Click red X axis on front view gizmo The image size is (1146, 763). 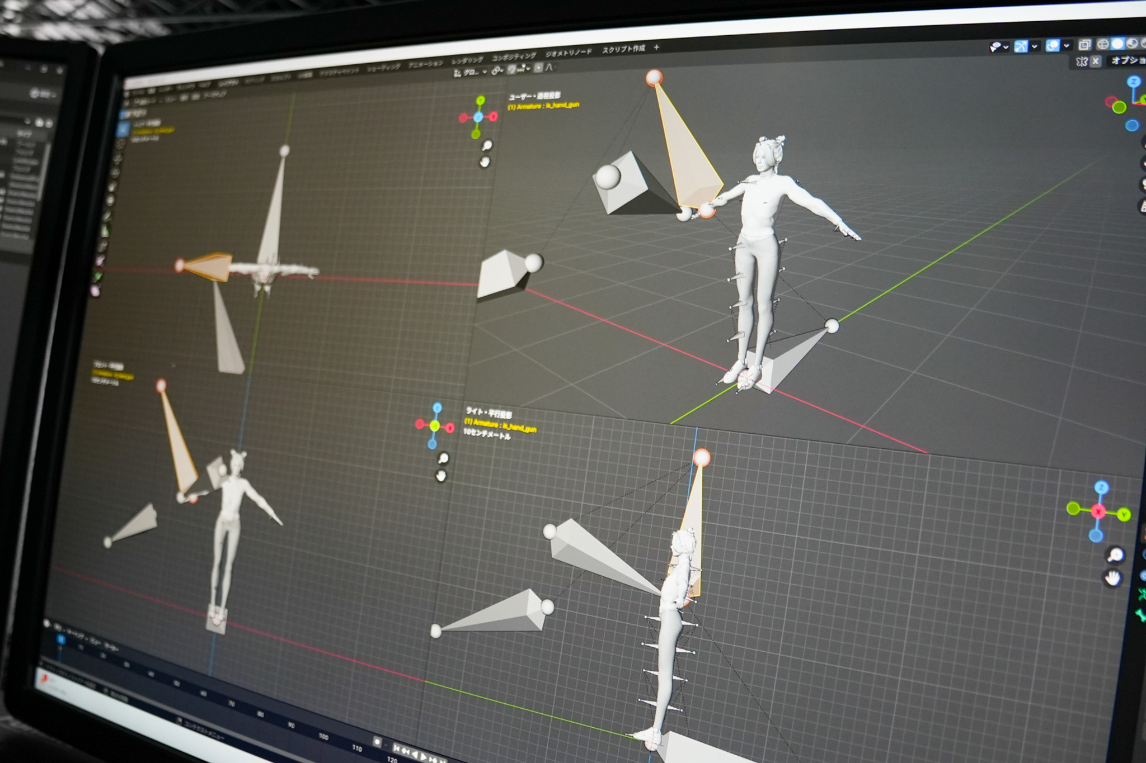[x=449, y=428]
